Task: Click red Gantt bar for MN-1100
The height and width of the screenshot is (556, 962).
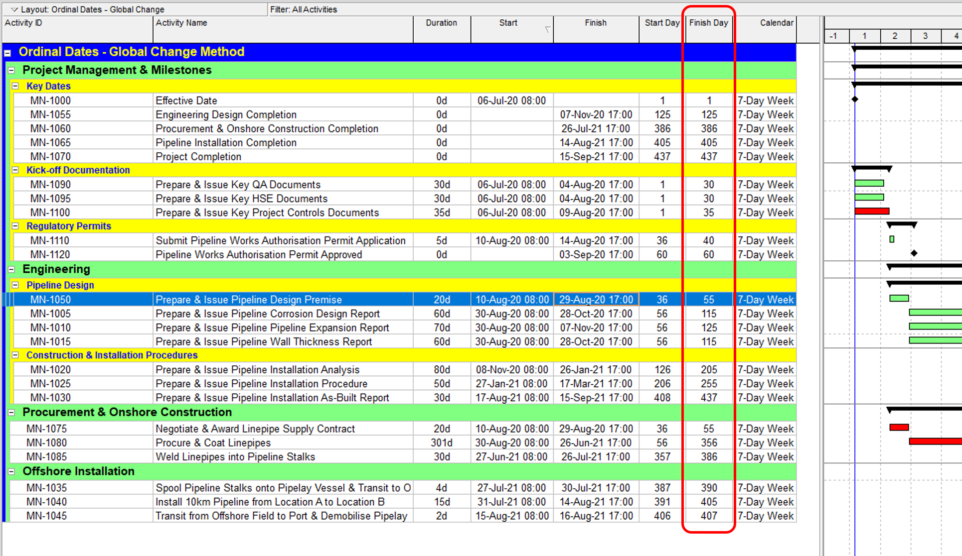Action: pos(872,212)
